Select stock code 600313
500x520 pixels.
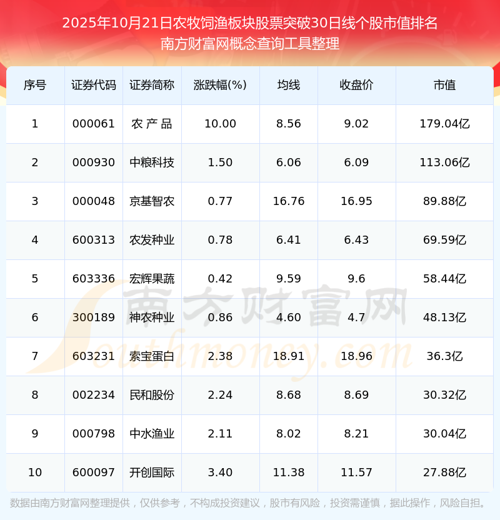[x=94, y=240]
